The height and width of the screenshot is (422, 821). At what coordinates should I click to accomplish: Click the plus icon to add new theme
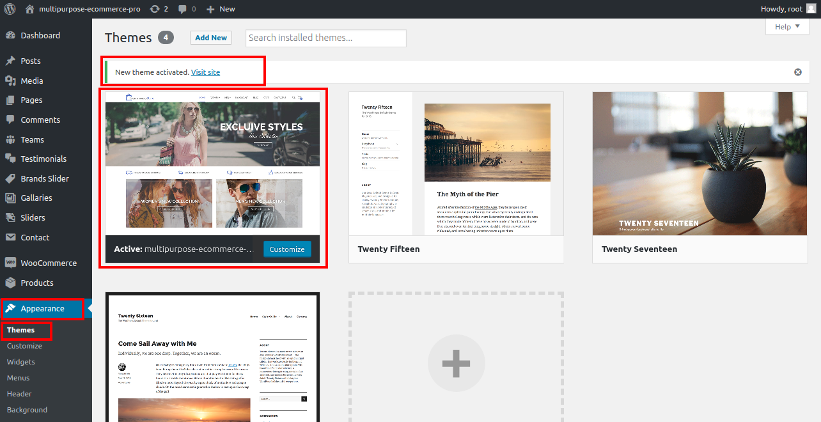pos(456,363)
